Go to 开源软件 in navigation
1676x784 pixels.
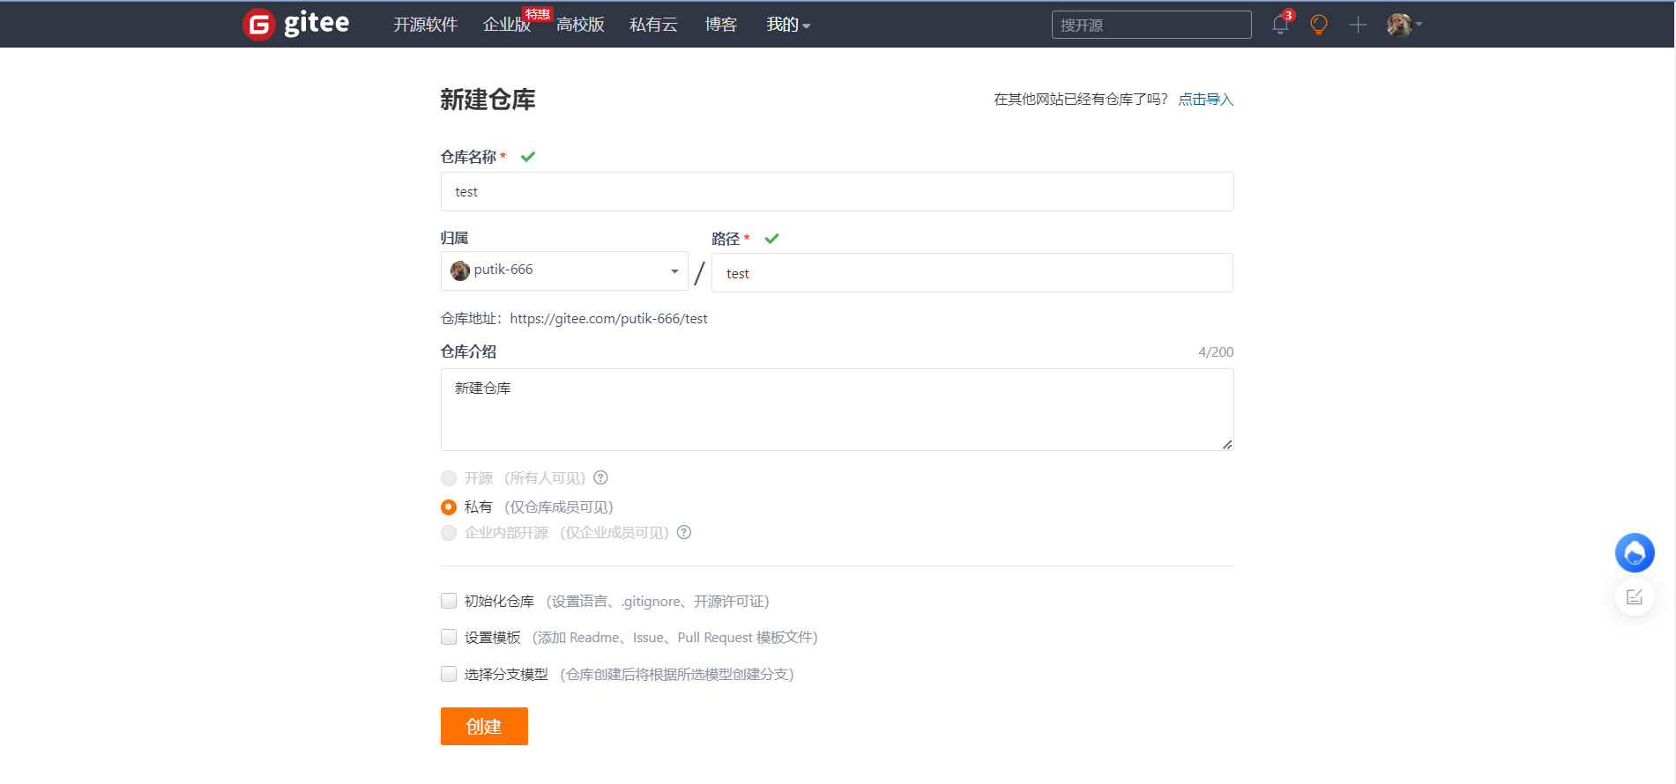point(425,25)
